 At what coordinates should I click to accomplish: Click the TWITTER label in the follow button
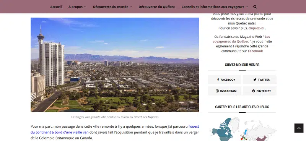click(264, 79)
